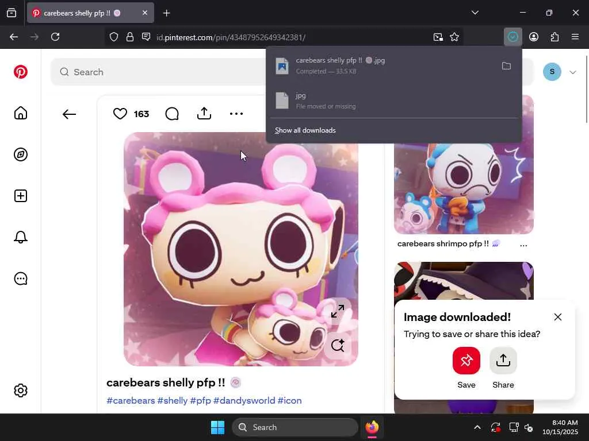589x441 pixels.
Task: Open the carebears shelly pfp download entry
Action: pos(383,65)
